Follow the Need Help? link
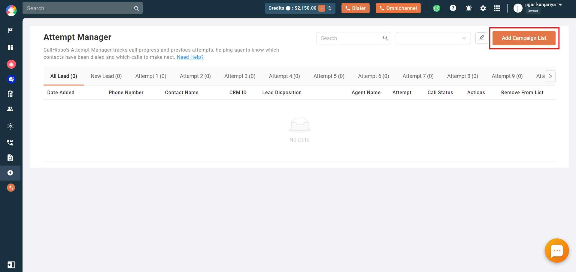 tap(190, 57)
